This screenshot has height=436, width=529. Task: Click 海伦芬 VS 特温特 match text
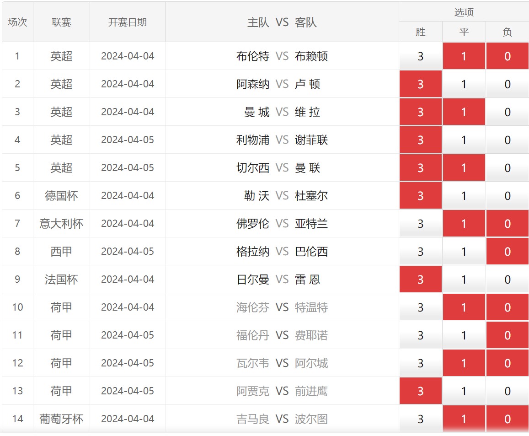tap(282, 307)
